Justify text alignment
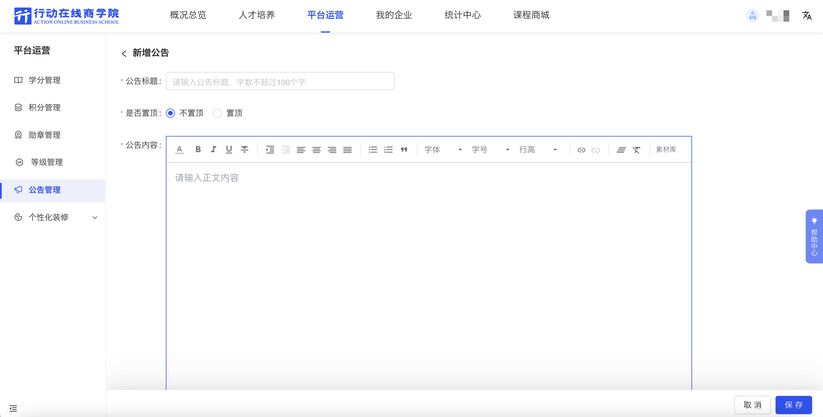 (x=347, y=150)
